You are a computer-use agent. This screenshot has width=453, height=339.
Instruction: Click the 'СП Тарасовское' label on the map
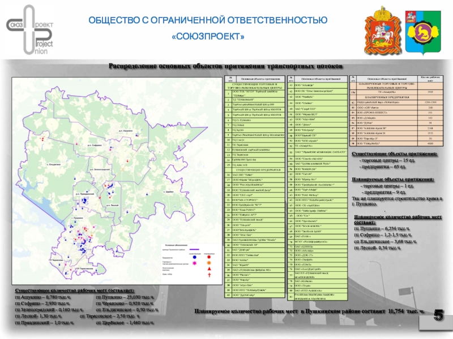point(84,268)
